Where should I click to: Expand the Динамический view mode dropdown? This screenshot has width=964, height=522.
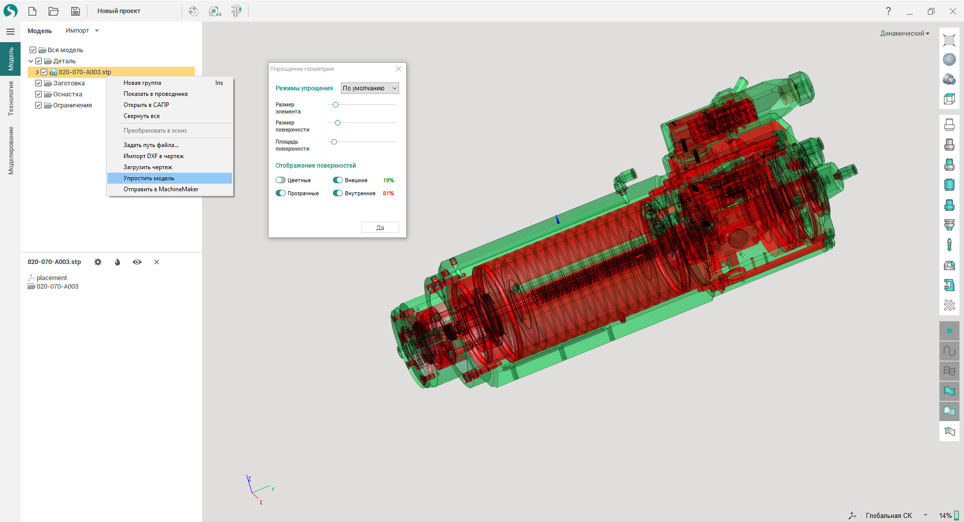click(904, 34)
